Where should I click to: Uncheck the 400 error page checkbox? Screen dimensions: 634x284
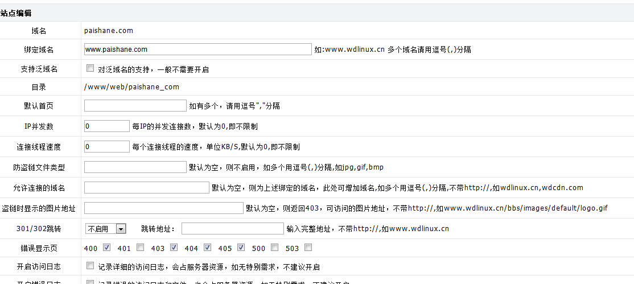click(106, 248)
